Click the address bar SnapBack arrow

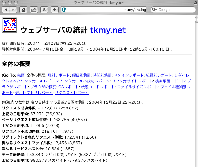click(149, 10)
